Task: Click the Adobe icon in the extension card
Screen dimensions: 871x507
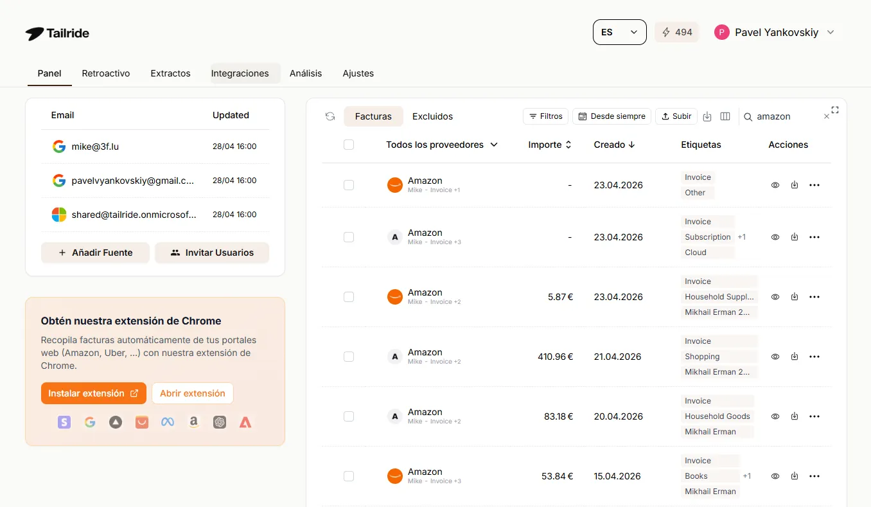Action: 245,422
